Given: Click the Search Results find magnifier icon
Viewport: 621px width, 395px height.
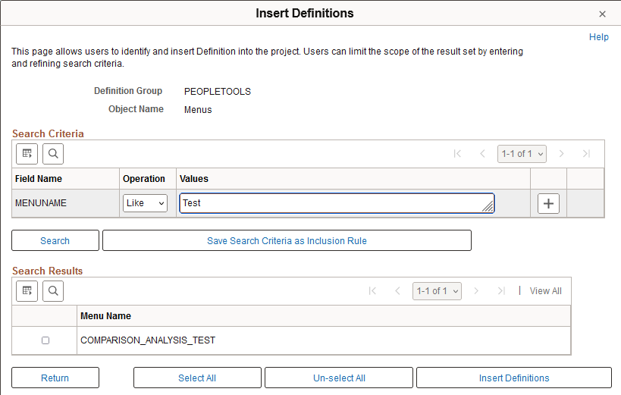Looking at the screenshot, I should pos(53,291).
